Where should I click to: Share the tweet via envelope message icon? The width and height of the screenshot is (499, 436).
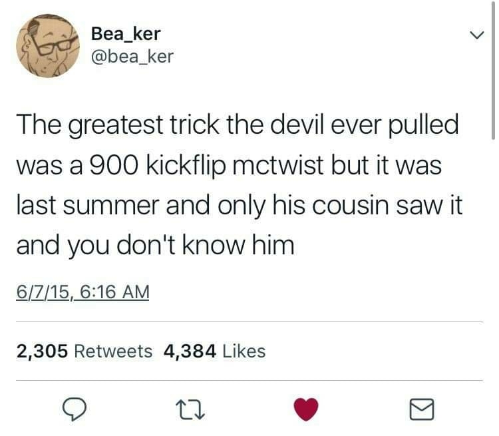click(x=421, y=409)
